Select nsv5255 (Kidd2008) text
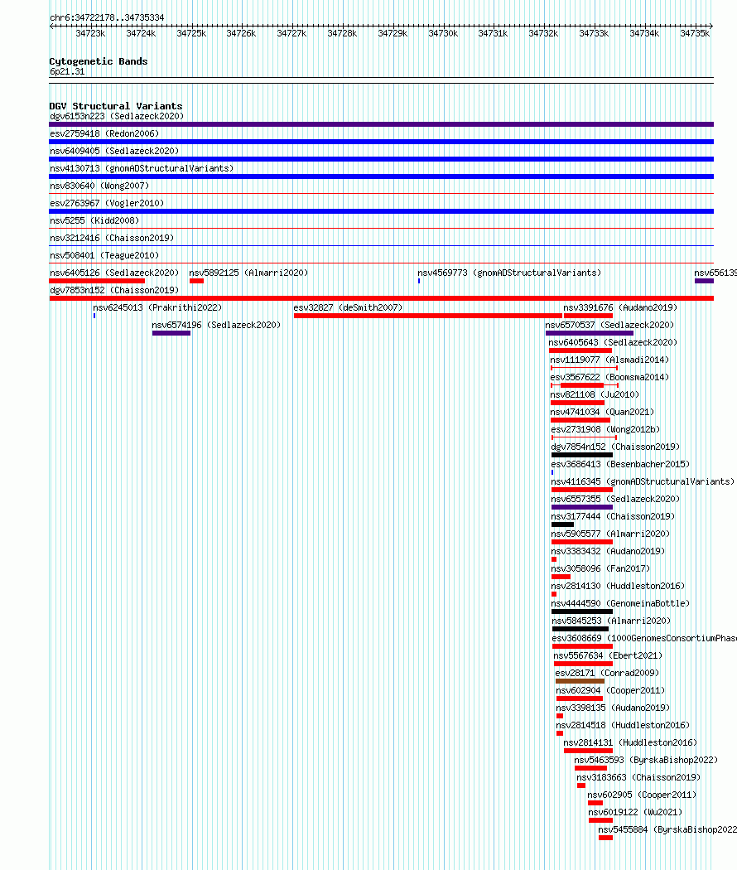 94,221
